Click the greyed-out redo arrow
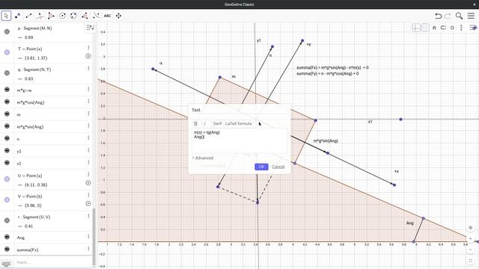The height and width of the screenshot is (269, 479). [x=448, y=16]
